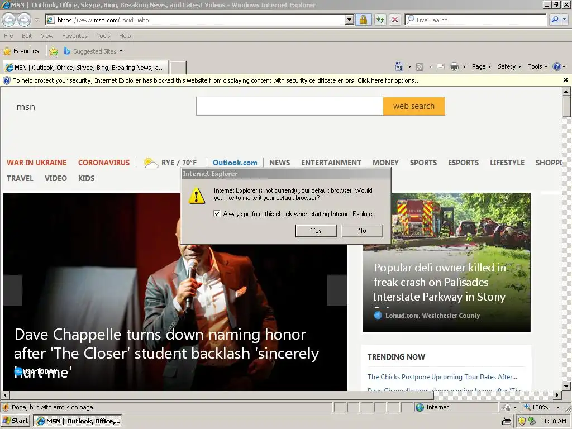Click in the MSN web search field
Image resolution: width=572 pixels, height=429 pixels.
coord(290,106)
